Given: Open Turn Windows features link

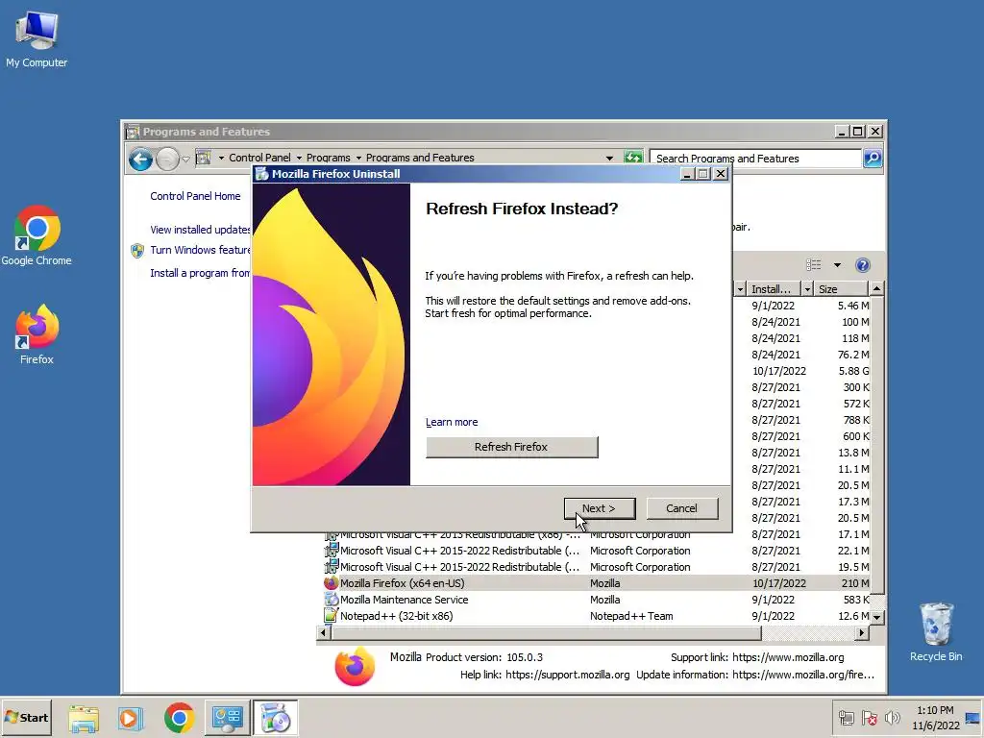Looking at the screenshot, I should pos(200,250).
